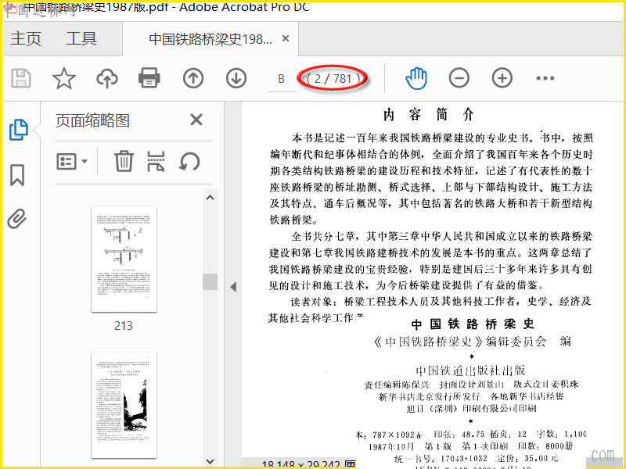Click the 213 page label
Image resolution: width=626 pixels, height=469 pixels.
coord(124,326)
